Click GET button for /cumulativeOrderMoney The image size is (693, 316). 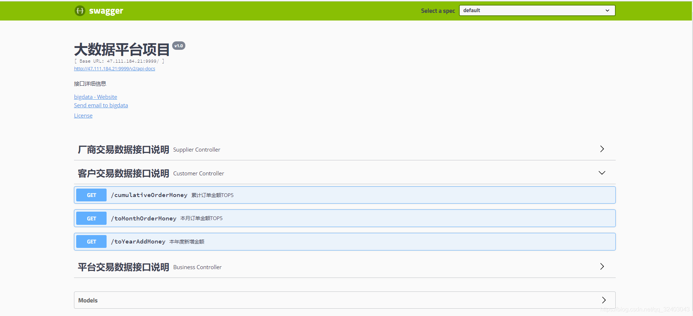pyautogui.click(x=92, y=195)
